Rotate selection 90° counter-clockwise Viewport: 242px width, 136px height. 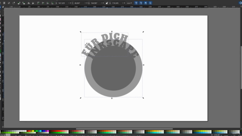click(x=19, y=3)
